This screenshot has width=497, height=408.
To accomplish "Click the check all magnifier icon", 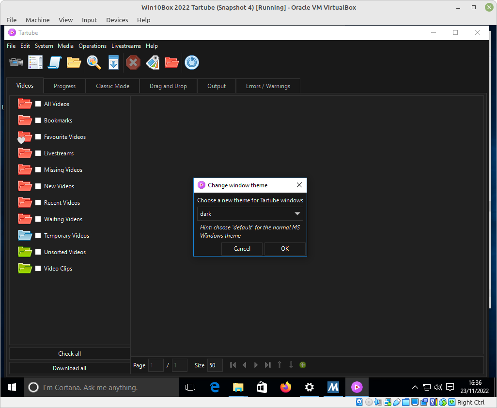I will [x=94, y=62].
